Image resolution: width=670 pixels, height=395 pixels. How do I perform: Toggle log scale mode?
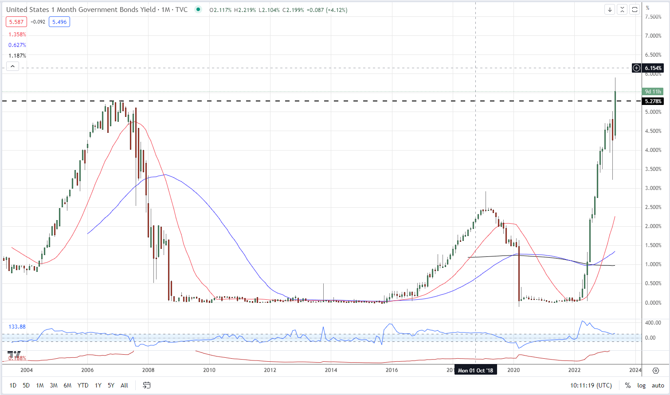click(x=642, y=385)
